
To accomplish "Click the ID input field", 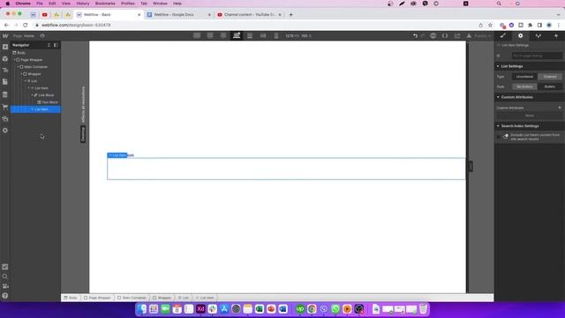I will (537, 56).
